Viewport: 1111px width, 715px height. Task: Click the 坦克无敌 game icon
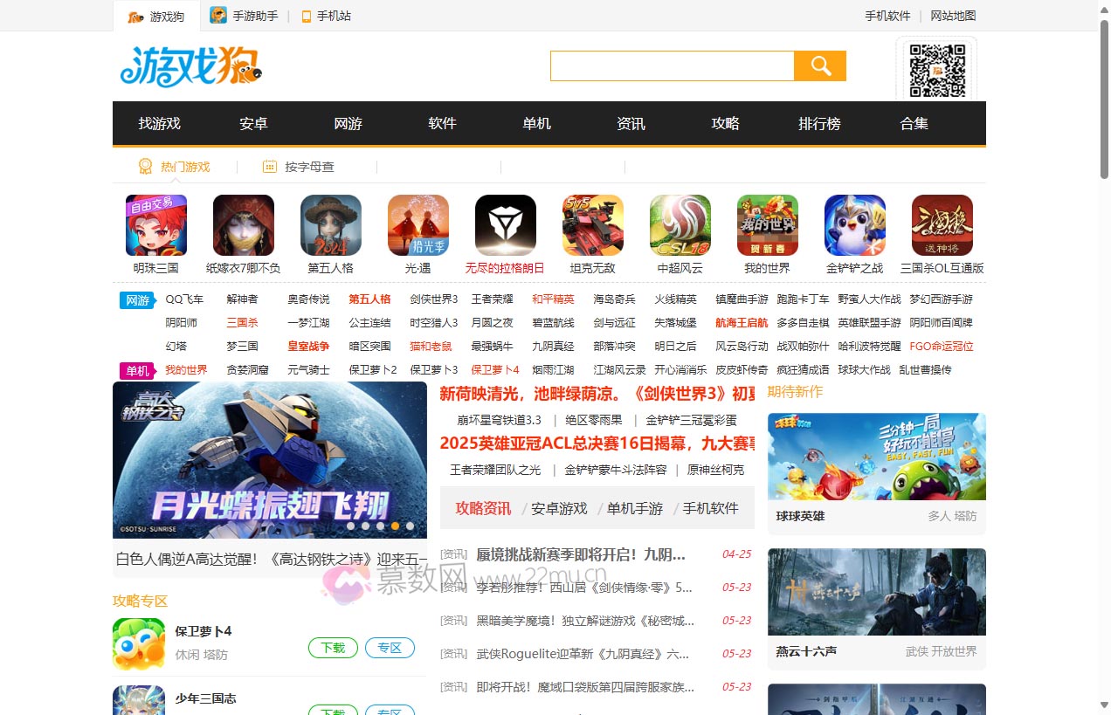pyautogui.click(x=592, y=224)
